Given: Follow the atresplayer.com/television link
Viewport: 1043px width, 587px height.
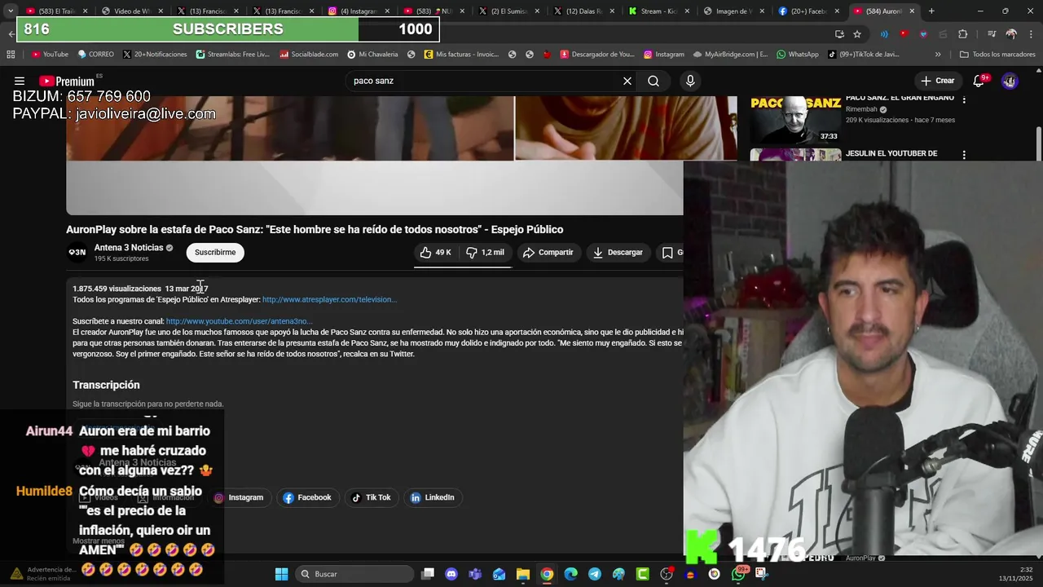Looking at the screenshot, I should 329,300.
